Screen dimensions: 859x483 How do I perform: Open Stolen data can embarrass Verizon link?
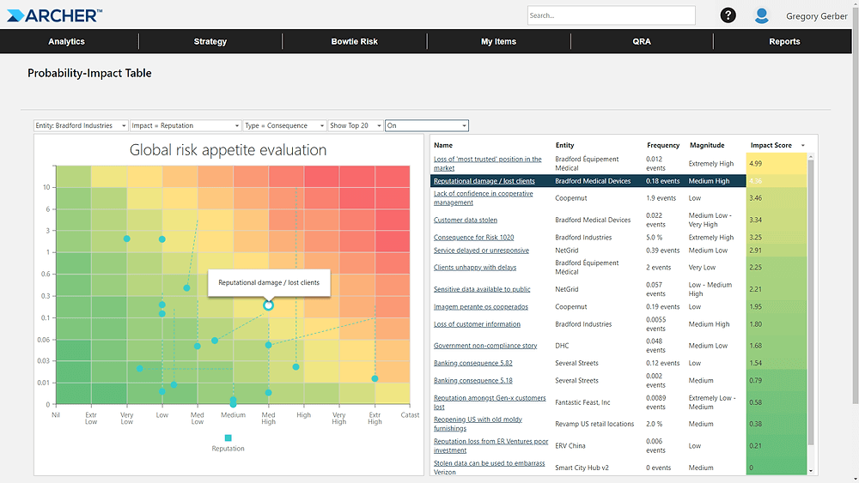coord(489,468)
